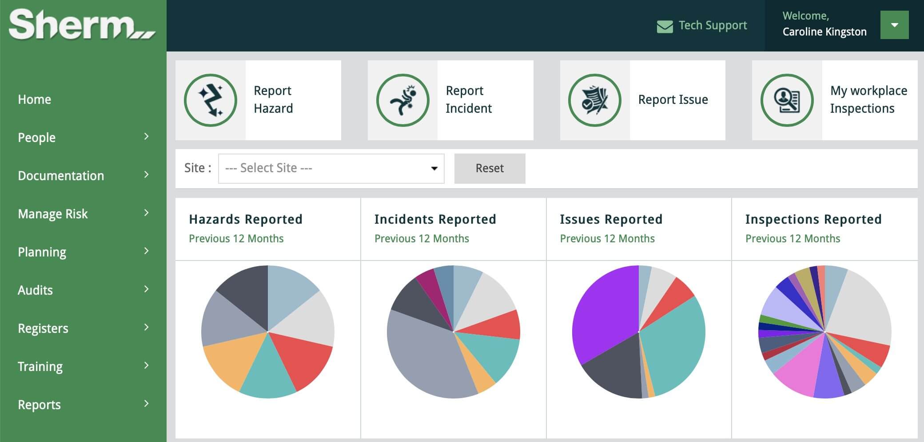Click the Report Hazard icon
Viewport: 924px width, 442px height.
[211, 100]
